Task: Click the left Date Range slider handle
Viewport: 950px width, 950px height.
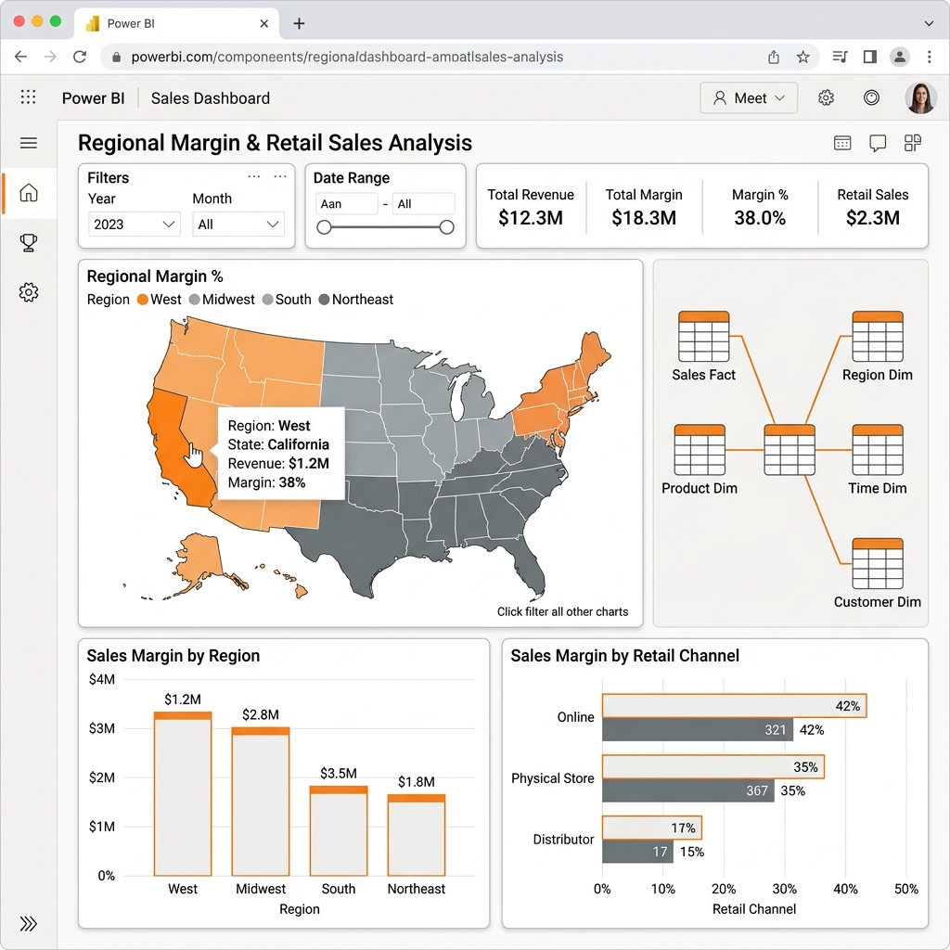Action: tap(324, 227)
